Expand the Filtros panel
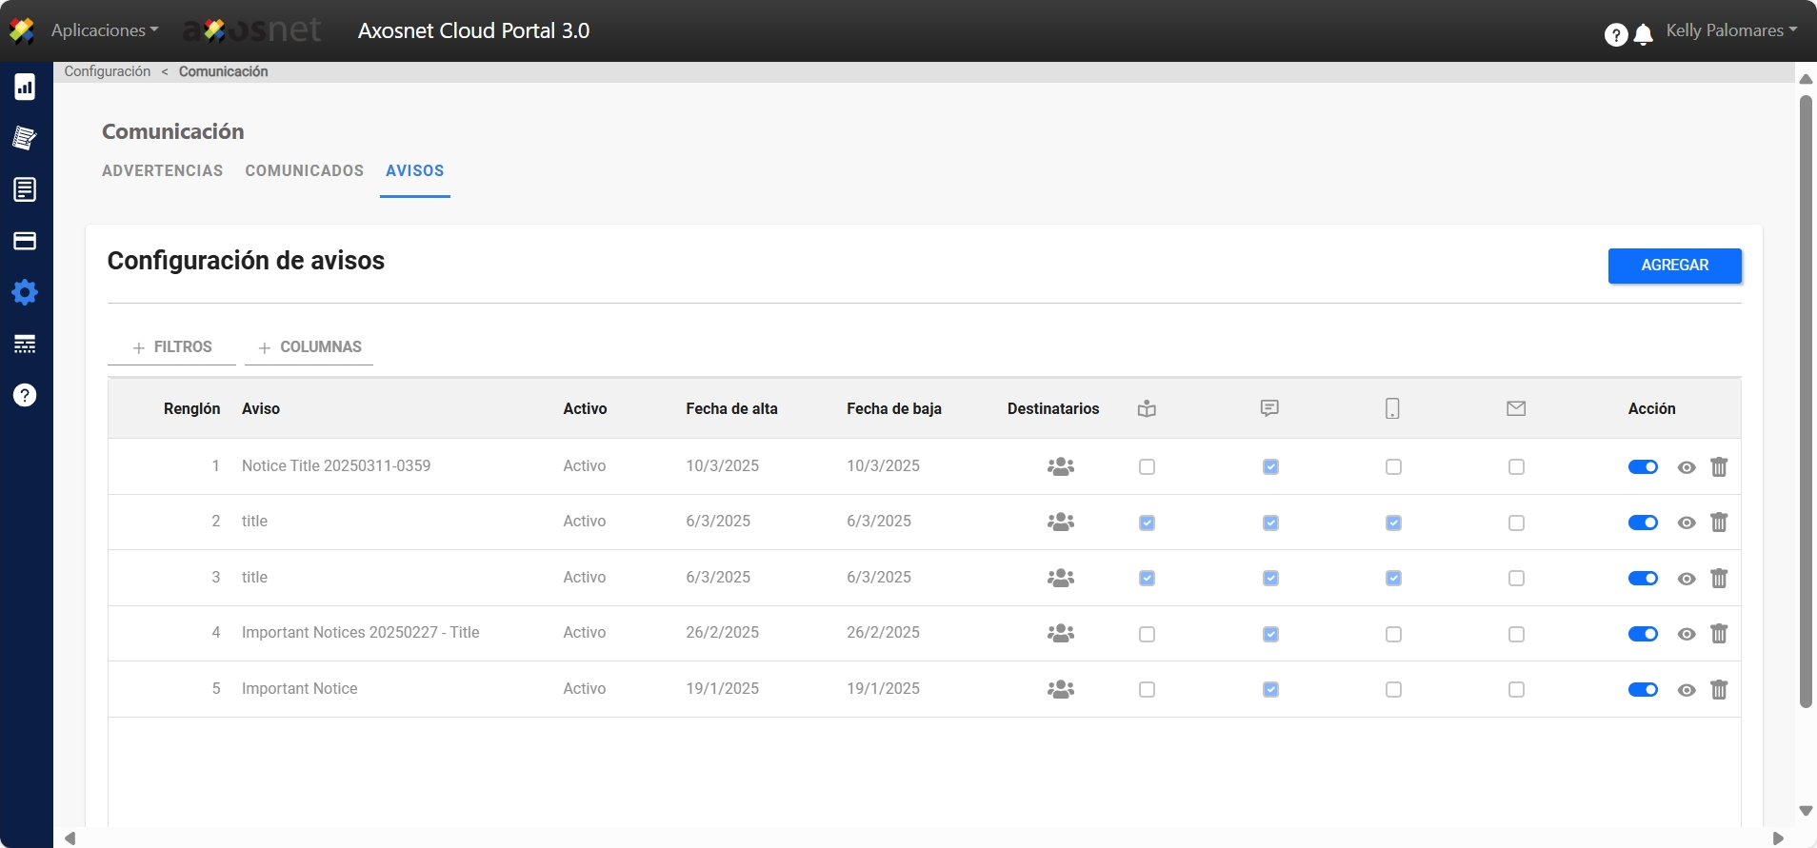 [x=172, y=347]
